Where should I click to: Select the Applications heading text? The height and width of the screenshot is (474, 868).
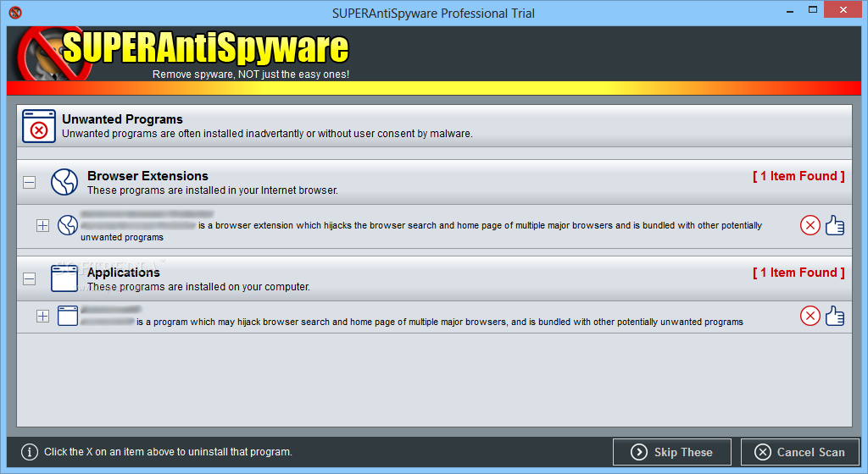(x=124, y=273)
